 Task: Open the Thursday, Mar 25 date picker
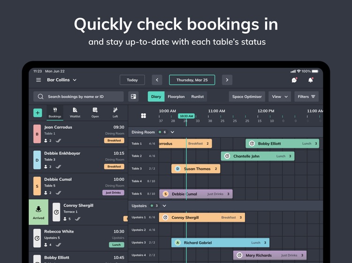(x=192, y=80)
